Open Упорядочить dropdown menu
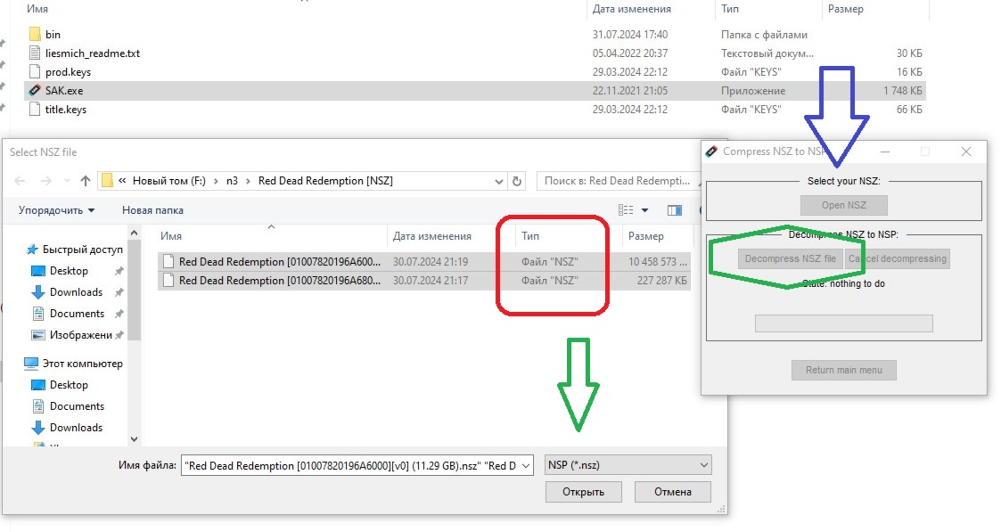The width and height of the screenshot is (1001, 532). [56, 211]
